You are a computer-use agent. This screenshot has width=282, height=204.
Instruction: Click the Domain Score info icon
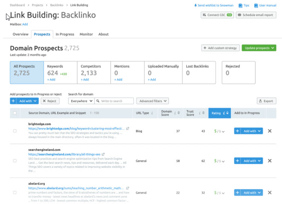[x=175, y=113]
